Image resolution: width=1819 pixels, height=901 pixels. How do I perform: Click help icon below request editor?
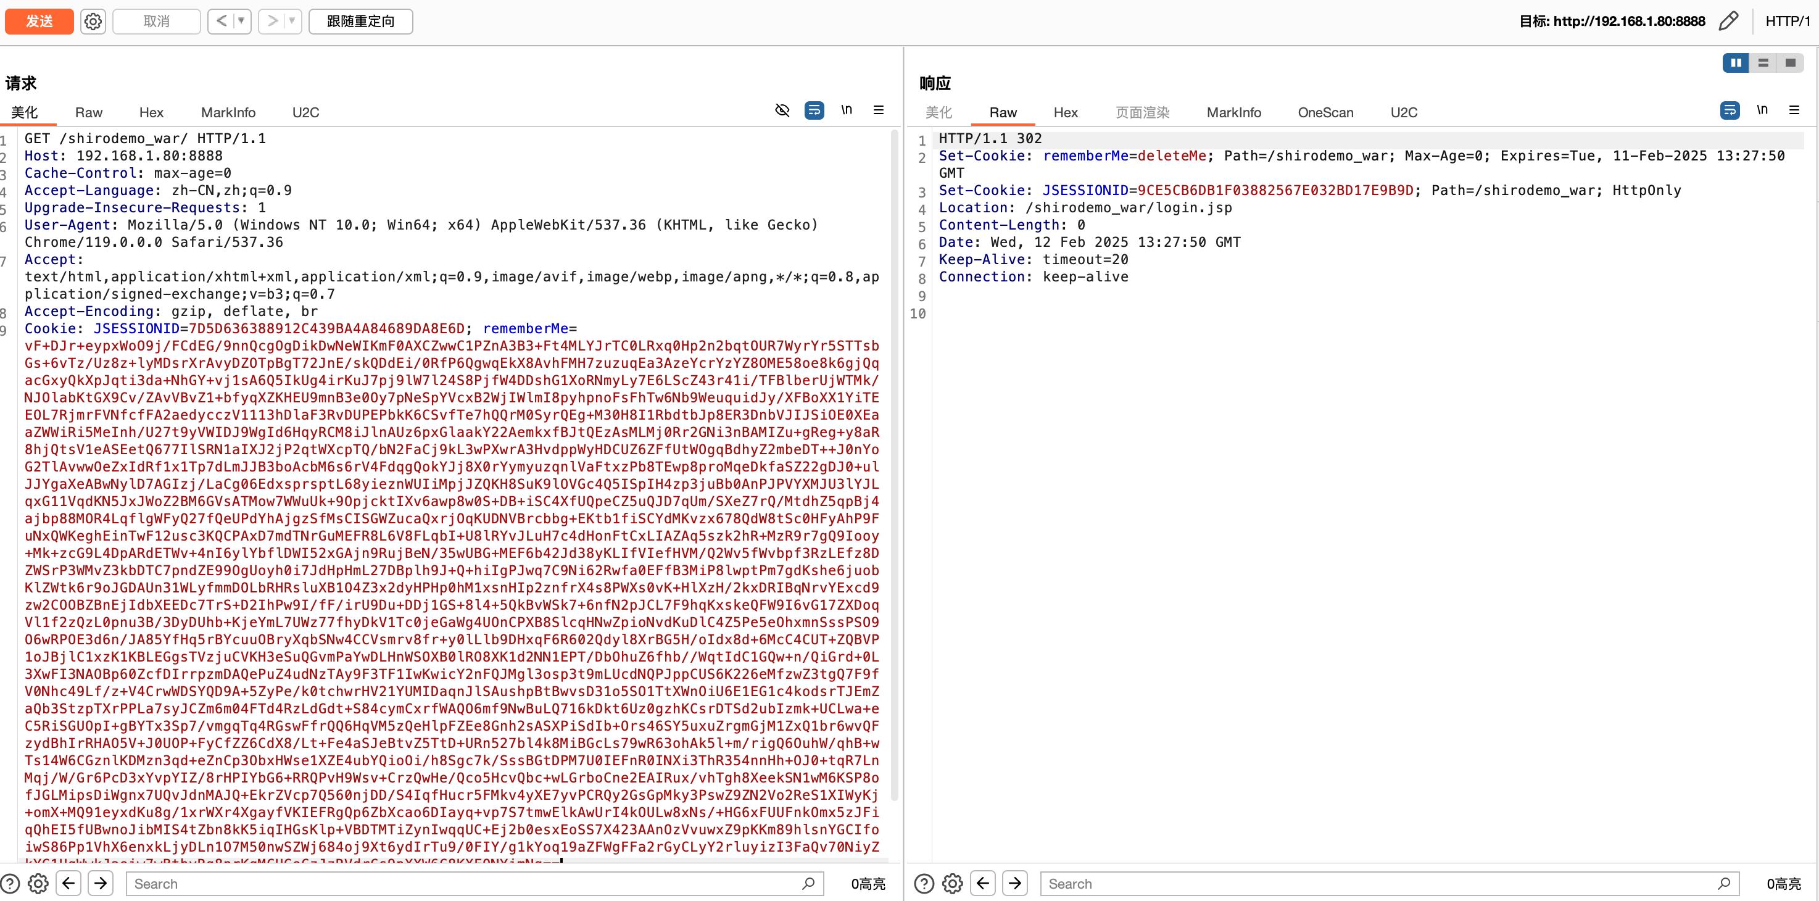point(10,883)
